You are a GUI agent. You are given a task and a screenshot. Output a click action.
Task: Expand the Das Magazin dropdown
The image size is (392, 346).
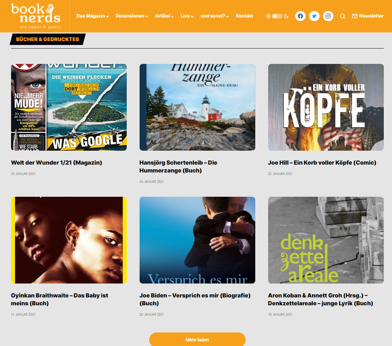pyautogui.click(x=92, y=16)
